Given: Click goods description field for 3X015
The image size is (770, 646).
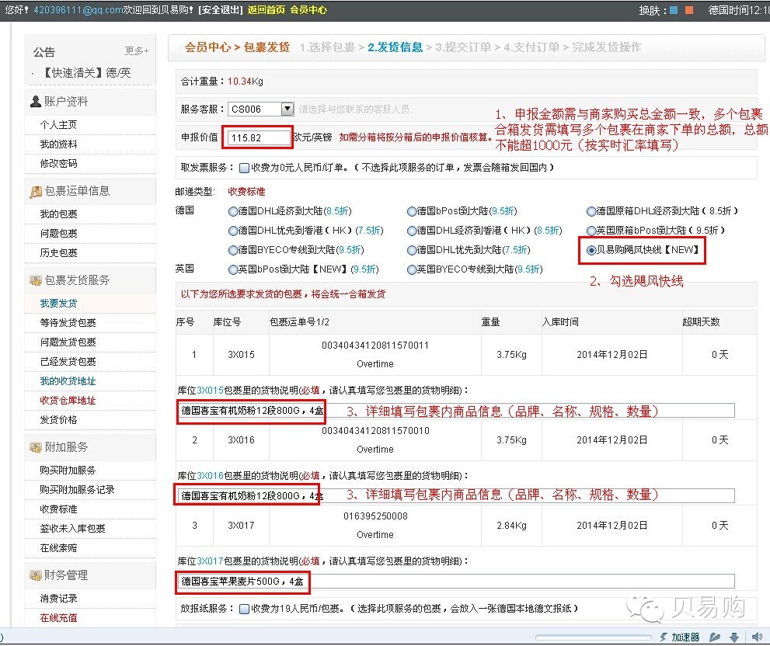Looking at the screenshot, I should [456, 411].
